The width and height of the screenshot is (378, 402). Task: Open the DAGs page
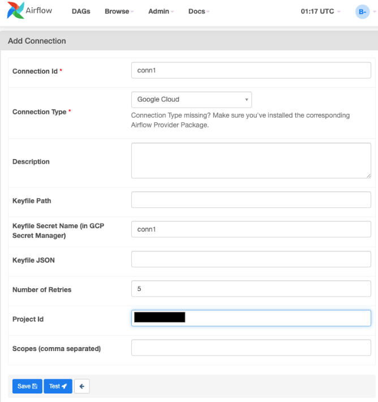tap(81, 11)
